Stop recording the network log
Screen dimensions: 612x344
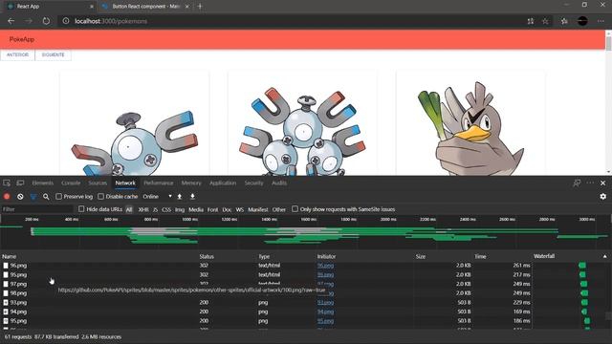tap(7, 197)
